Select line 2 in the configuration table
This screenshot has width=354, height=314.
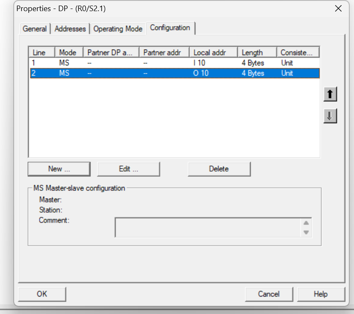(x=175, y=73)
